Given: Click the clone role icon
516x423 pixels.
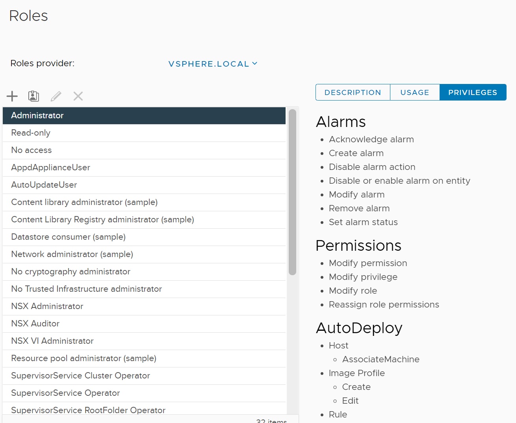Looking at the screenshot, I should pos(33,96).
